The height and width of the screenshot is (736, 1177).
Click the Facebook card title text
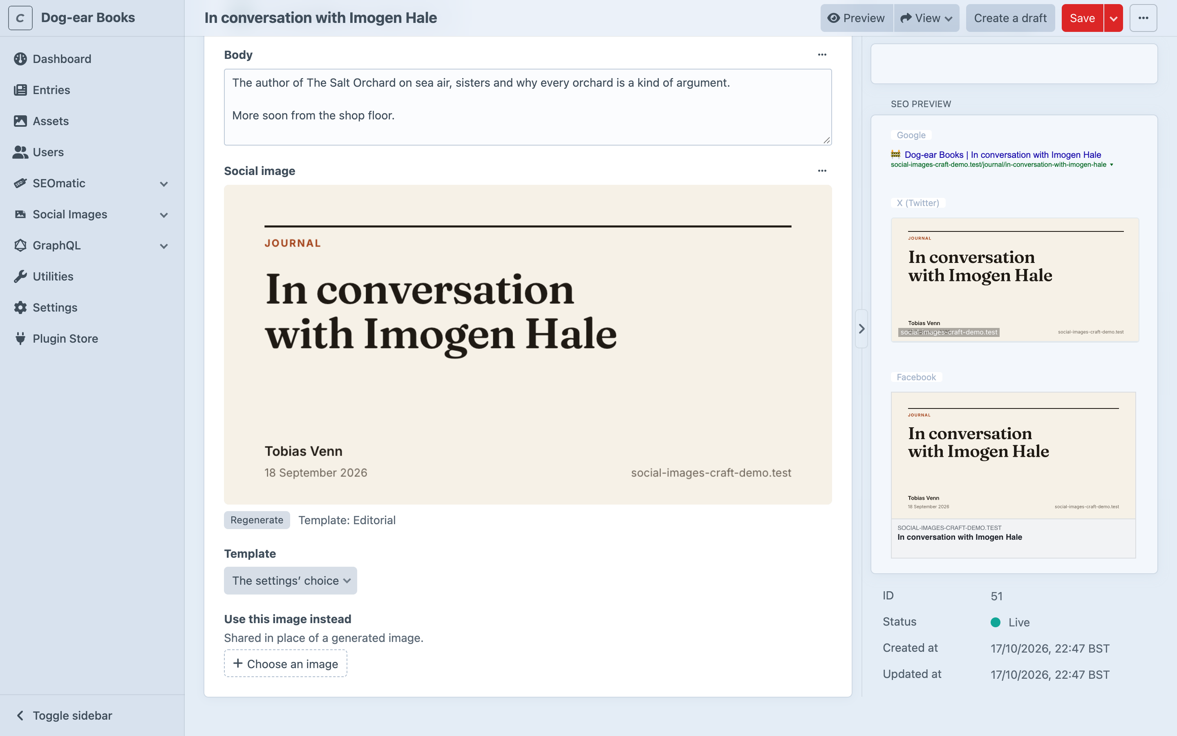pos(960,537)
